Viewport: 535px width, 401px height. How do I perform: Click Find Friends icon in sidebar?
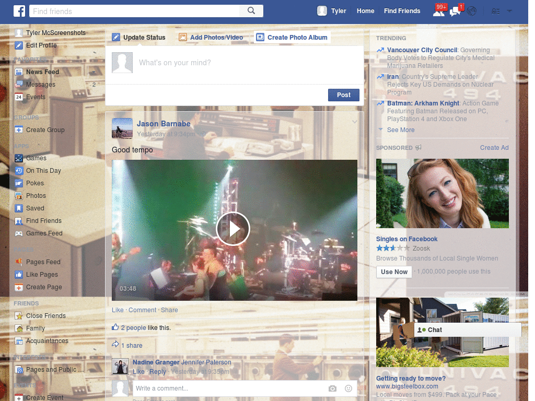point(19,221)
